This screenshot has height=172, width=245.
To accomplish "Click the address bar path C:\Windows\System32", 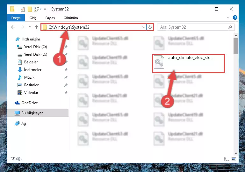I will tap(69, 27).
